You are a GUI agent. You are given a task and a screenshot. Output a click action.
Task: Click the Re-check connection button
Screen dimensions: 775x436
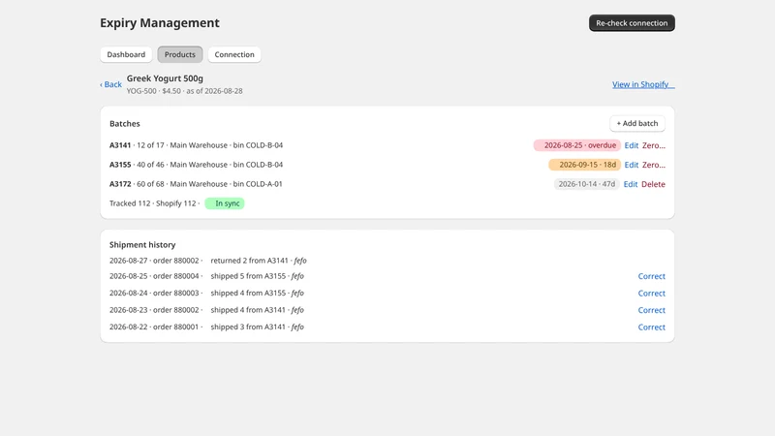pos(632,22)
